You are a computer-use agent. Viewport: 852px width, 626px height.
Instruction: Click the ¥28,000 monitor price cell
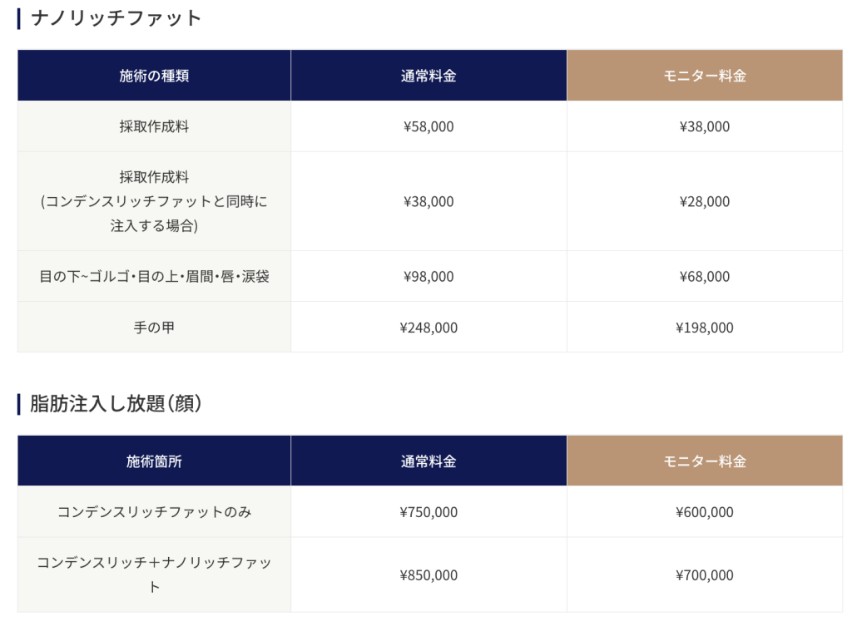click(x=704, y=201)
